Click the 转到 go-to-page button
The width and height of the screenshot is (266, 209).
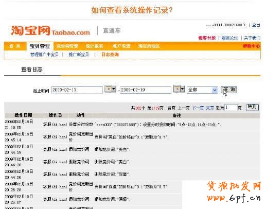coord(252,108)
